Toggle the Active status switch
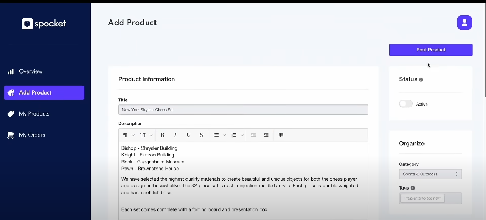This screenshot has height=220, width=486. tap(406, 104)
